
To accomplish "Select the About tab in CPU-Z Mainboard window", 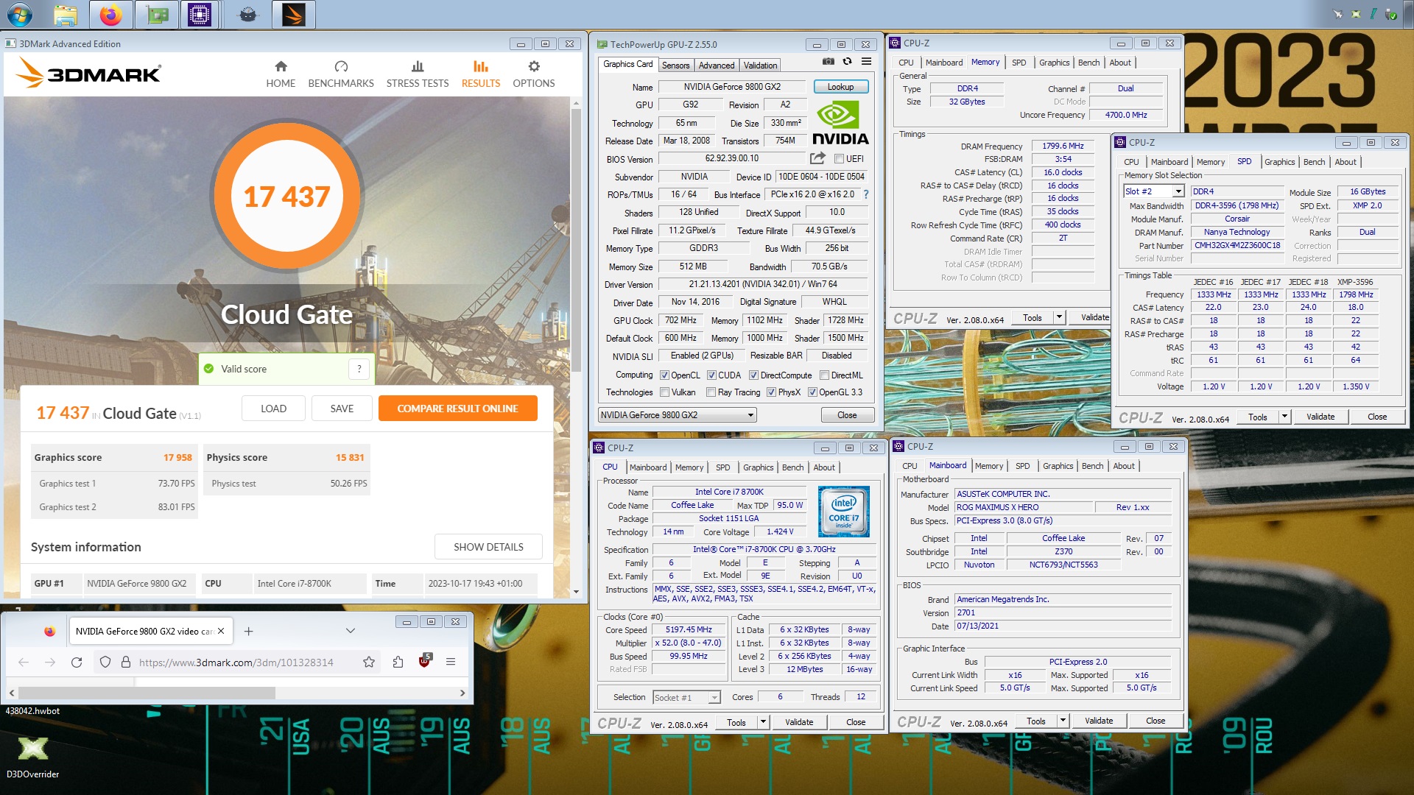I will (x=1124, y=466).
